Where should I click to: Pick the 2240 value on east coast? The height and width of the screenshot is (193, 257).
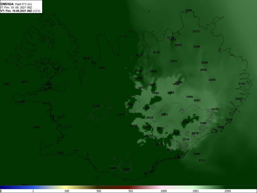(239, 99)
